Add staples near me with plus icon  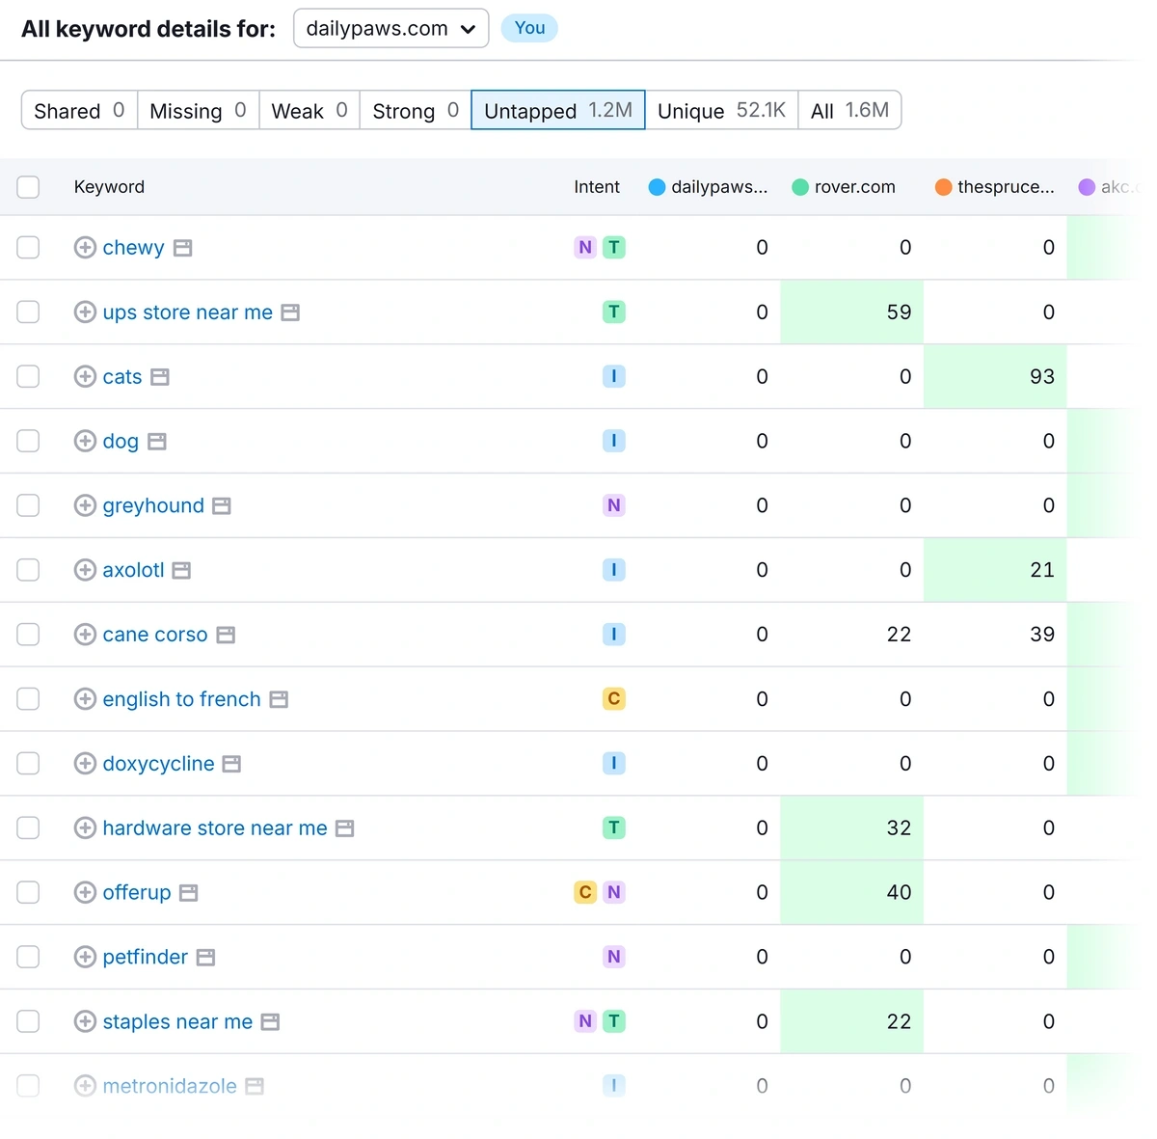[85, 1021]
